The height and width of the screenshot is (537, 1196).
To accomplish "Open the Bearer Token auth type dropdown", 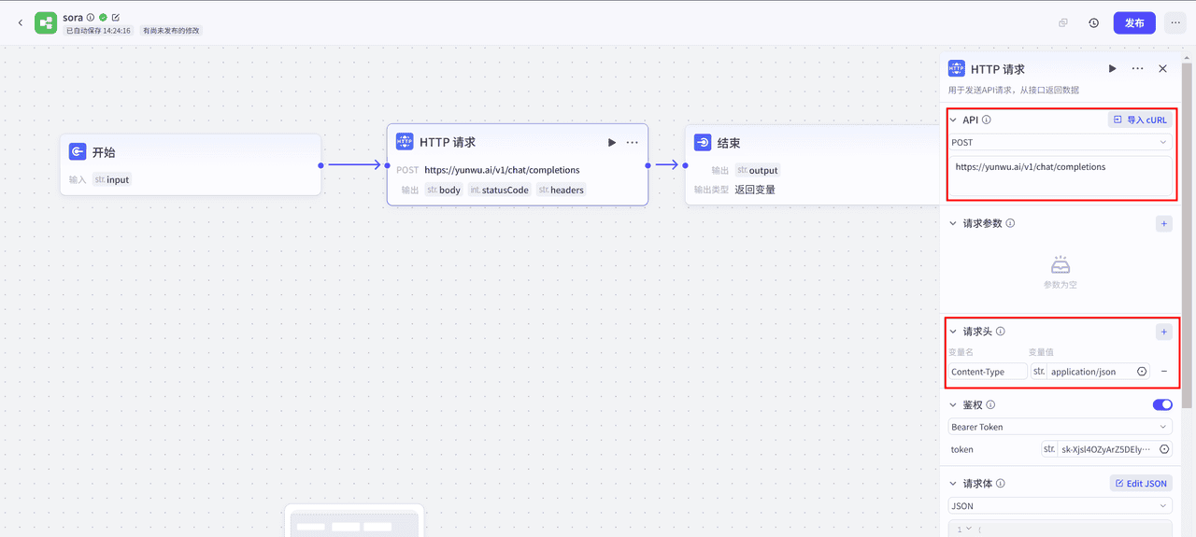I will 1060,427.
